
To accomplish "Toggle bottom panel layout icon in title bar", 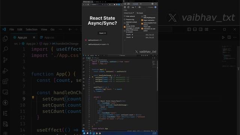I will coord(195,29).
